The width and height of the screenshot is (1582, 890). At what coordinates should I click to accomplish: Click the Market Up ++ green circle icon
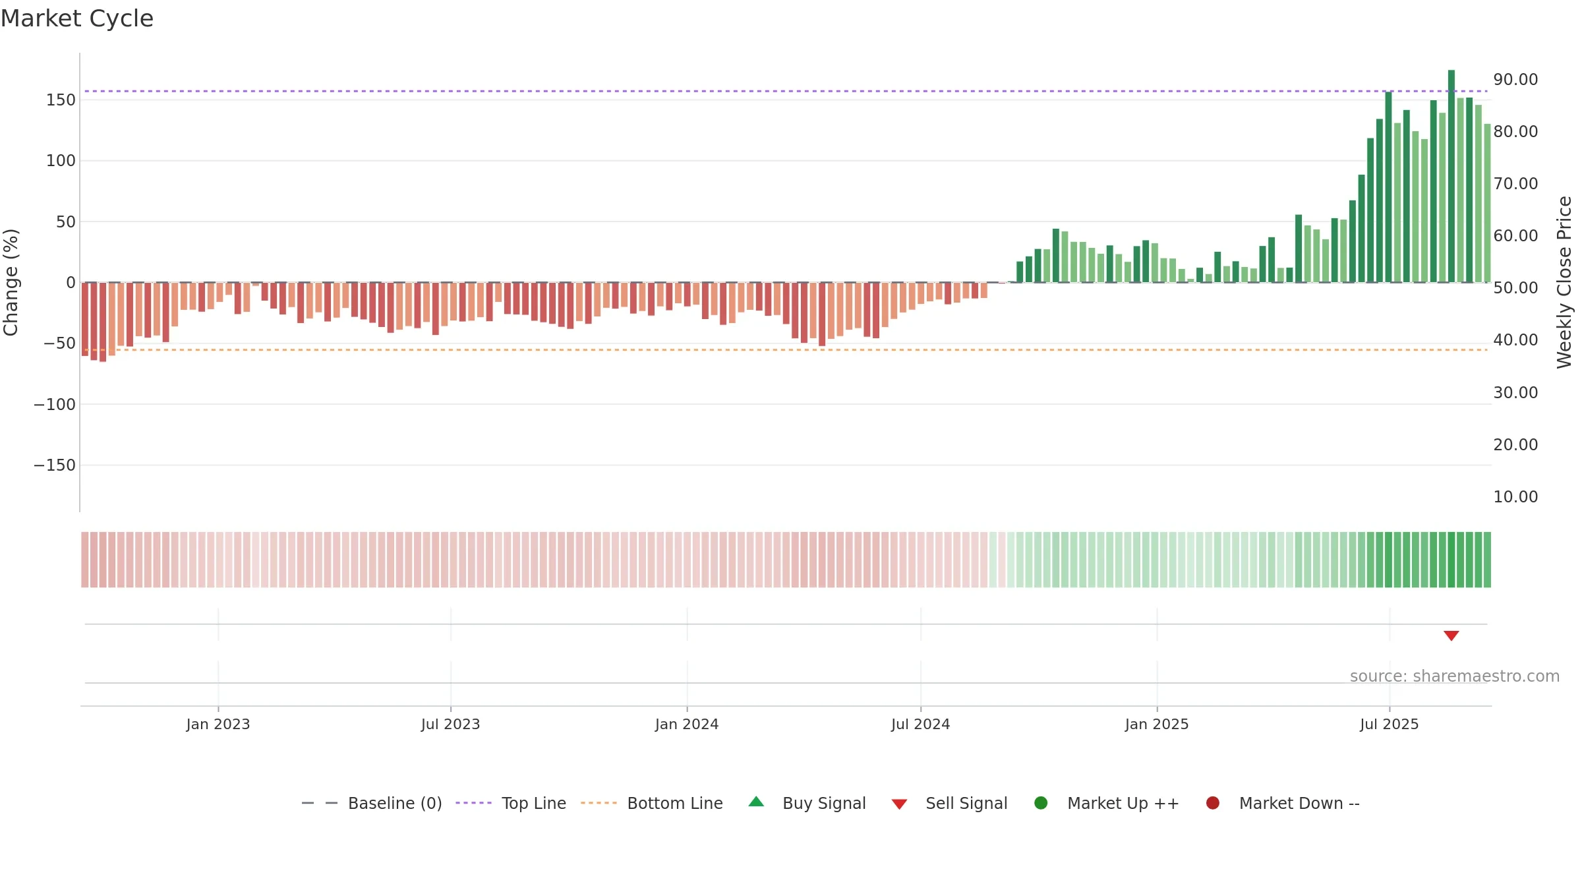coord(1041,803)
